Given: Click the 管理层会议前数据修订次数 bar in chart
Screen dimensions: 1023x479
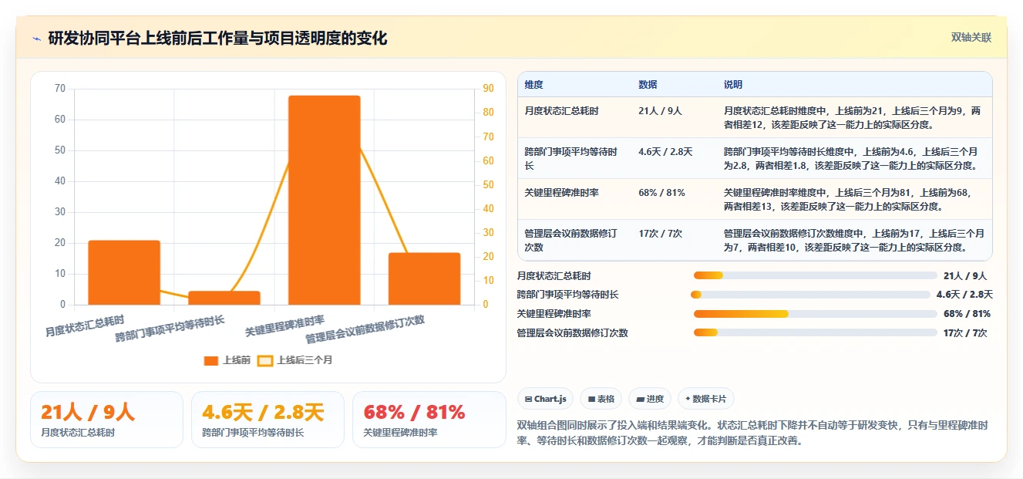Looking at the screenshot, I should click(x=424, y=278).
